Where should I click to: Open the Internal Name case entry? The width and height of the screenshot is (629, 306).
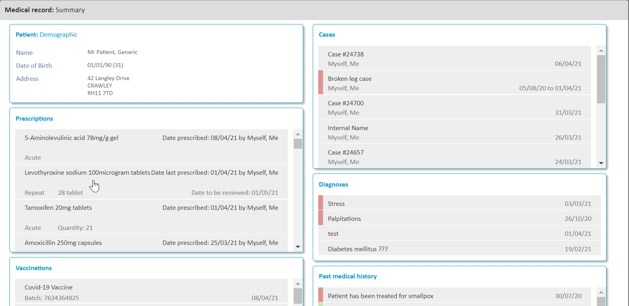coord(348,128)
